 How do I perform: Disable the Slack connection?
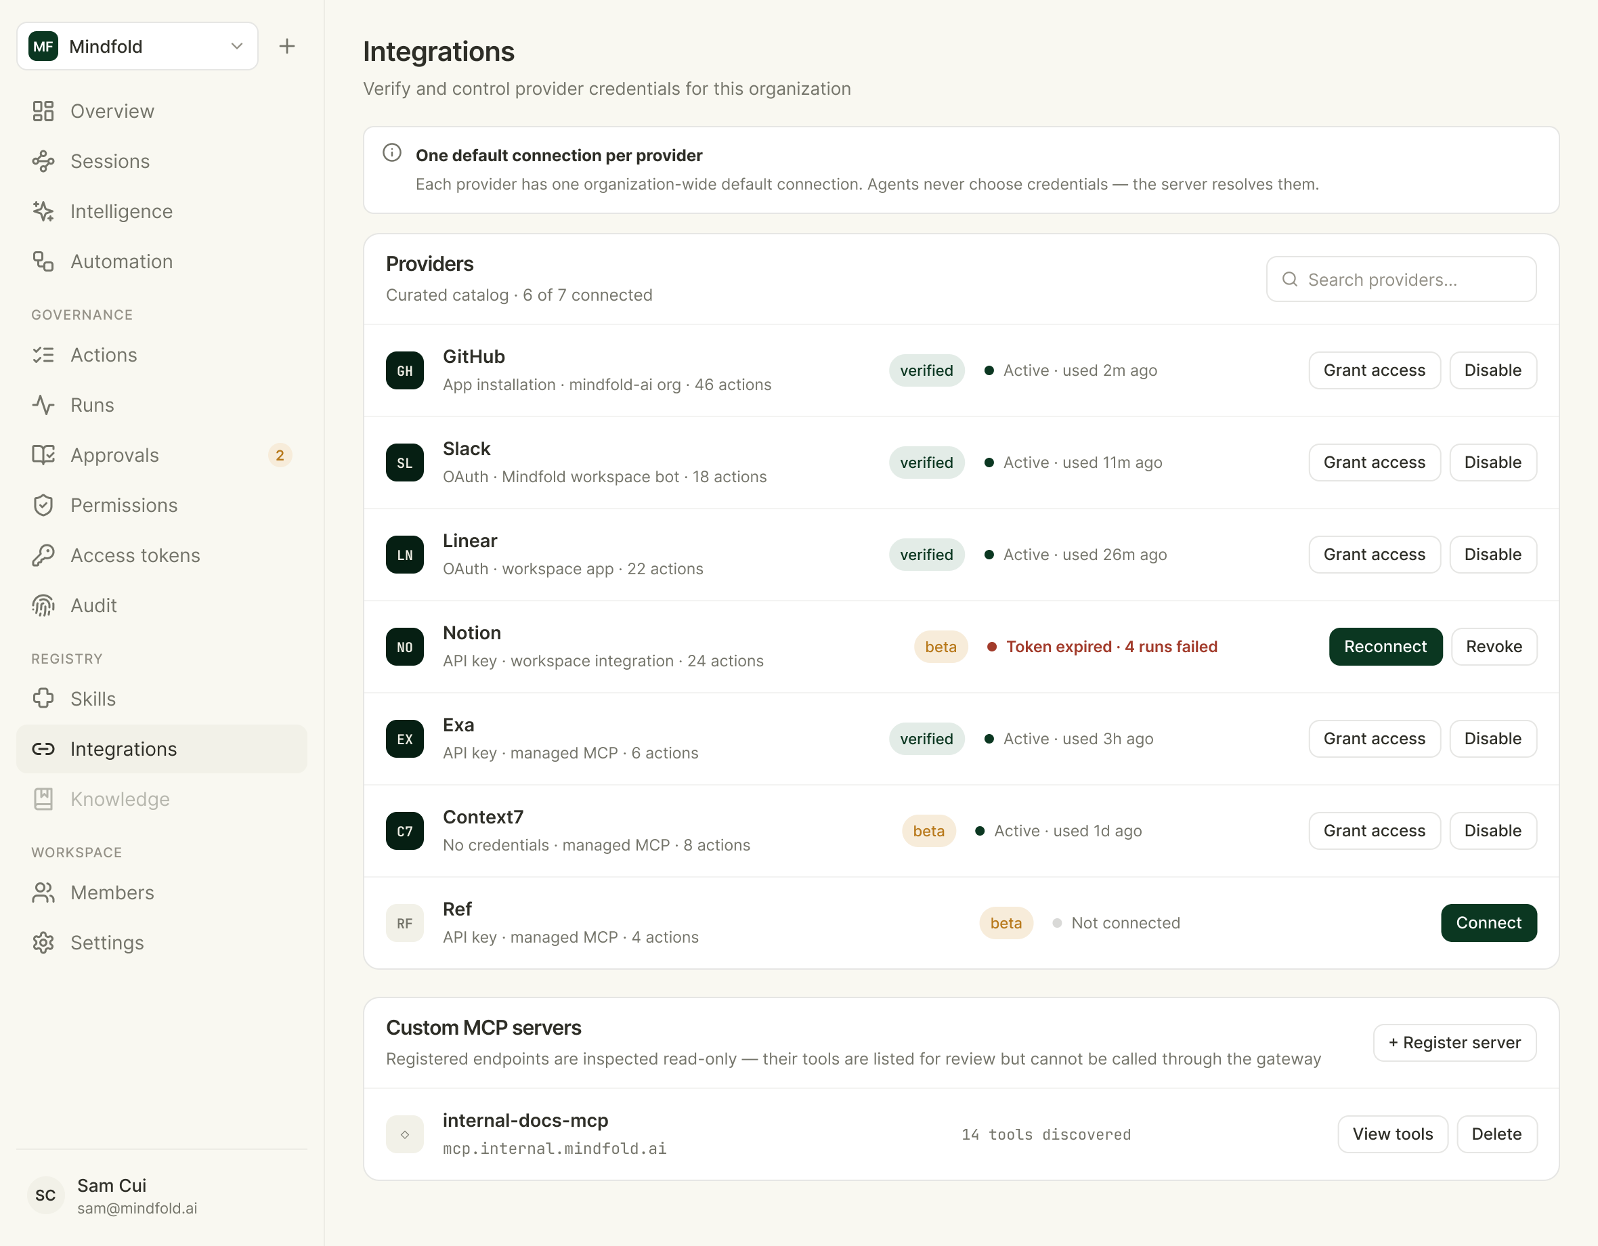1492,463
